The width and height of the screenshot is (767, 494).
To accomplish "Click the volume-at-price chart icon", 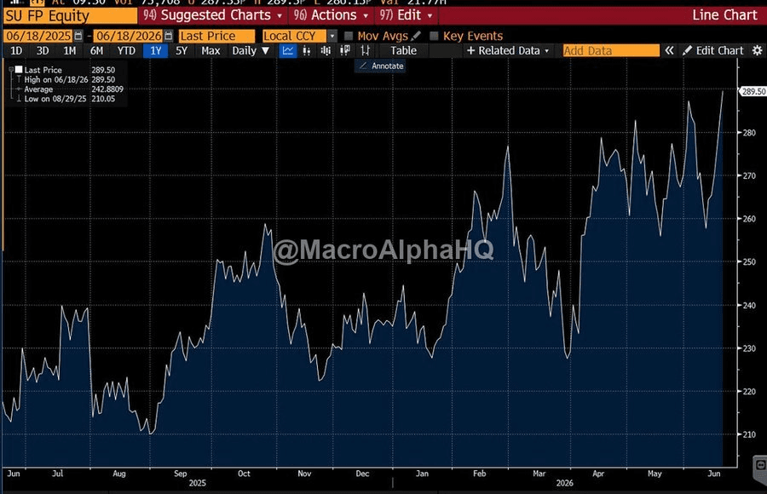I will coord(345,50).
